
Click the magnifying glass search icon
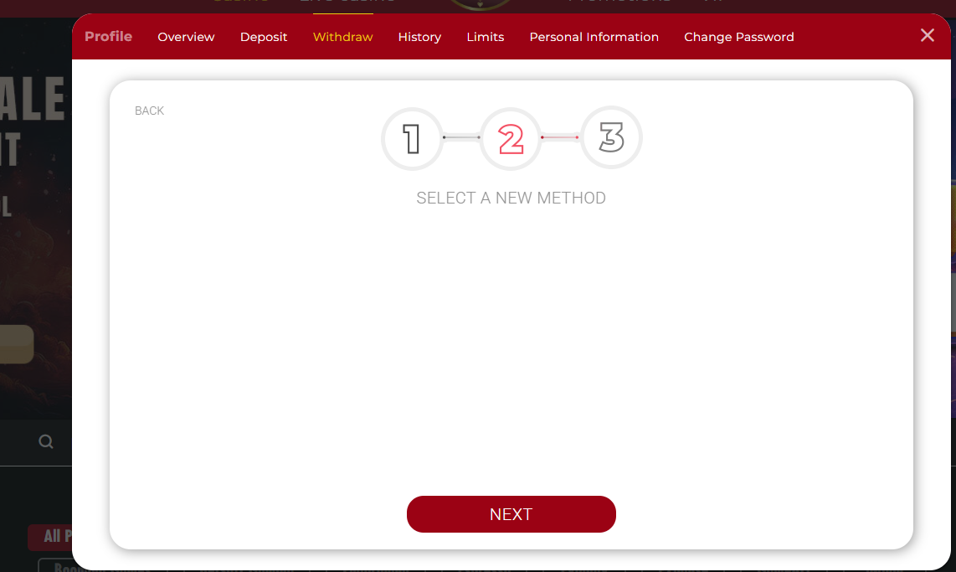coord(46,441)
